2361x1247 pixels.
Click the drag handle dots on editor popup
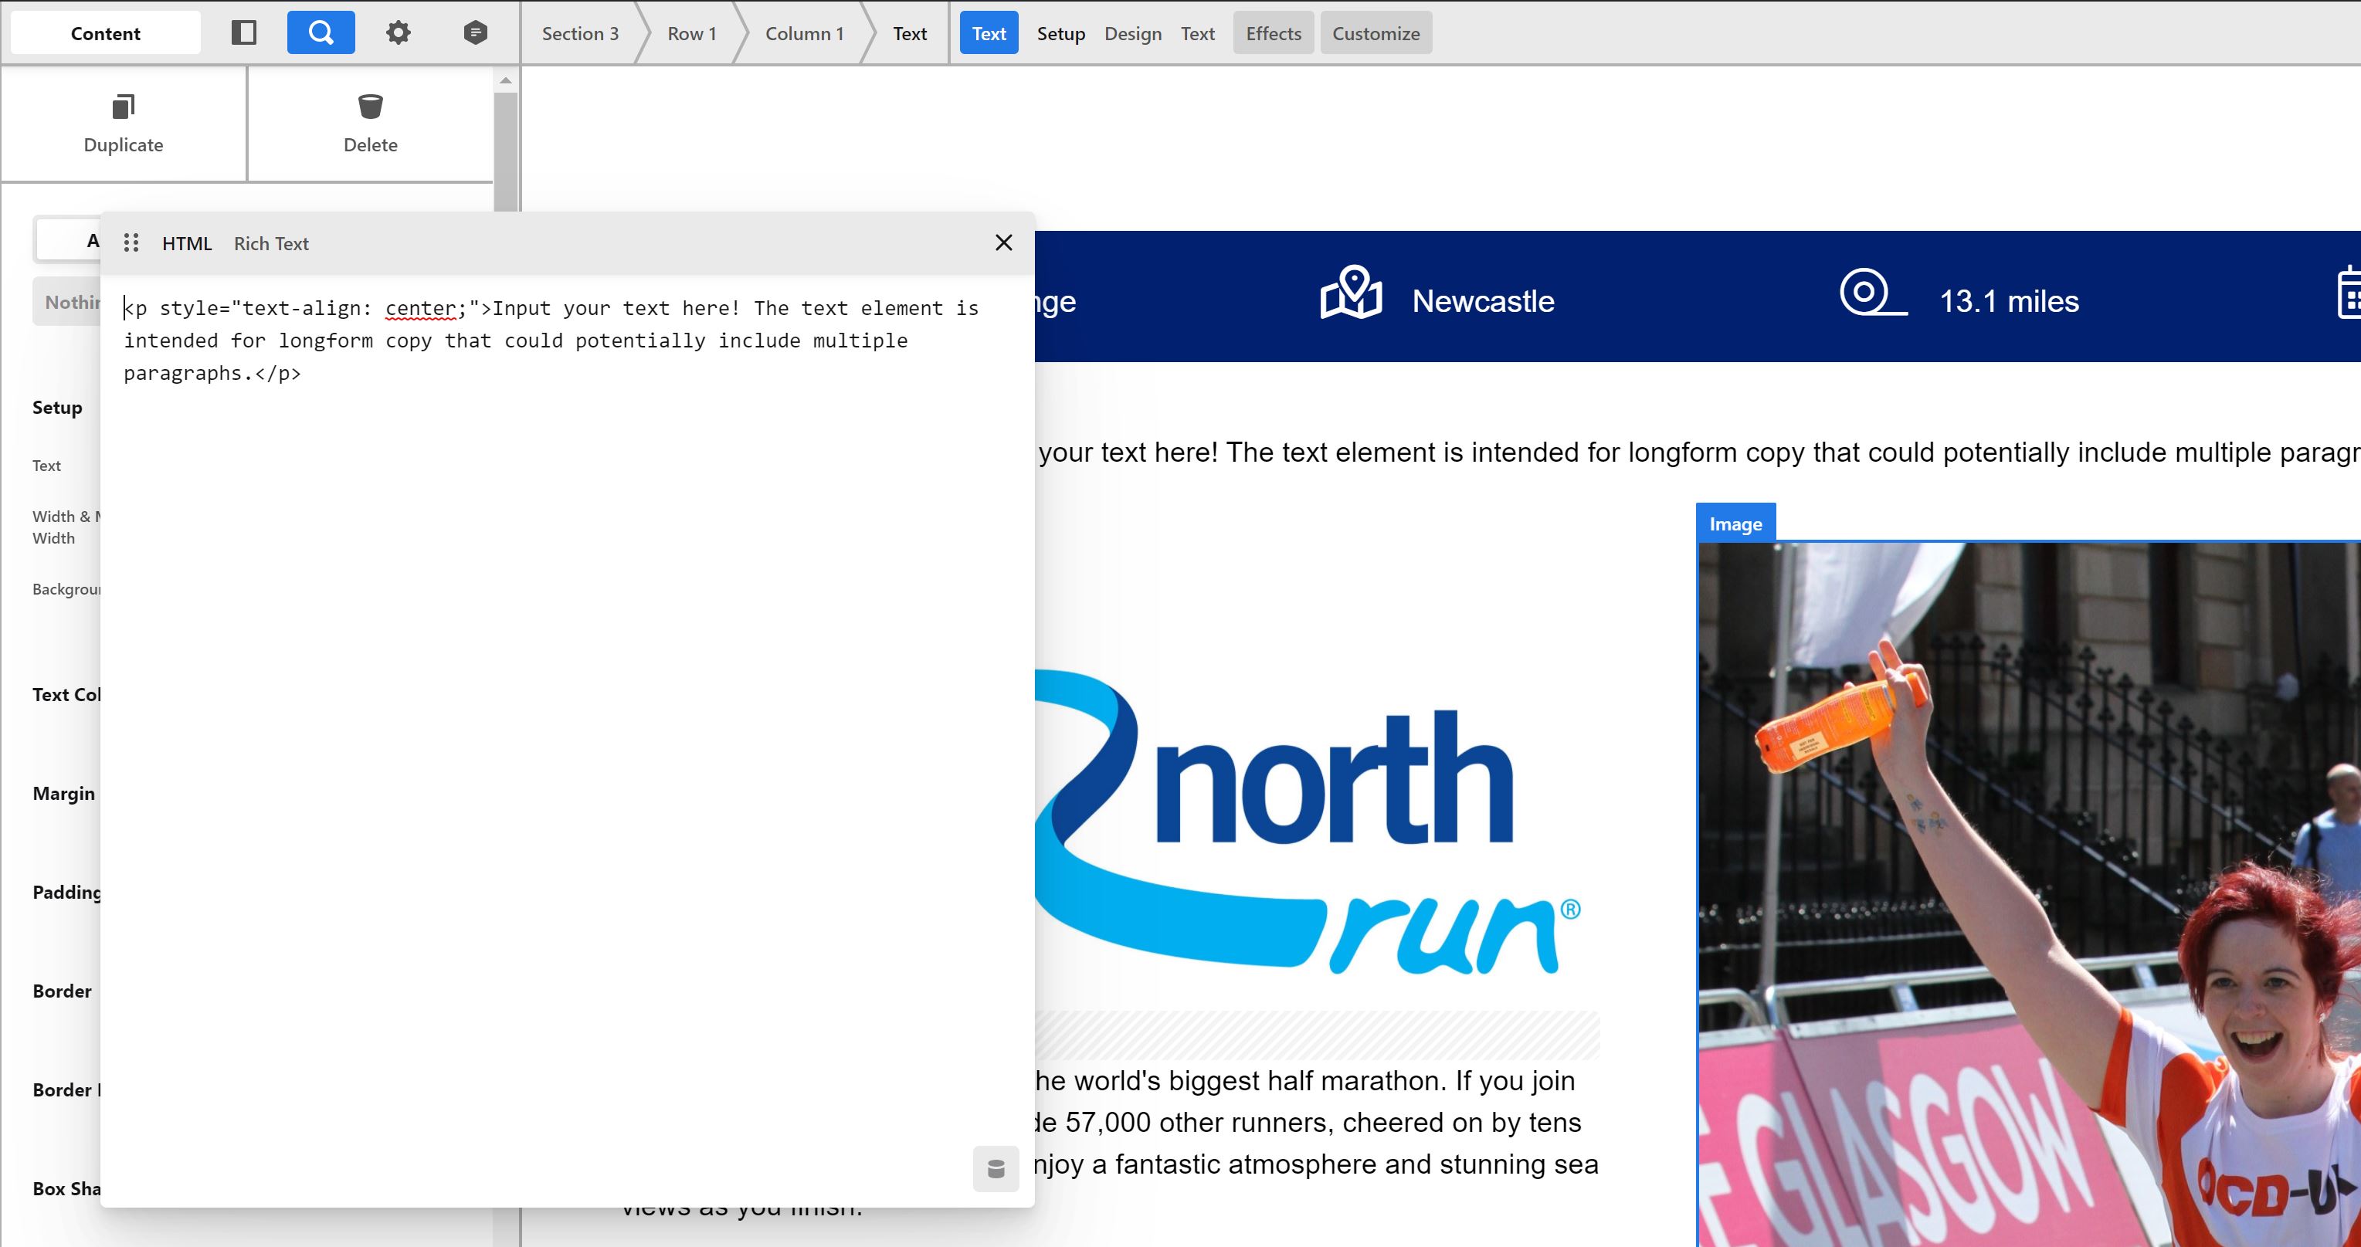[131, 242]
